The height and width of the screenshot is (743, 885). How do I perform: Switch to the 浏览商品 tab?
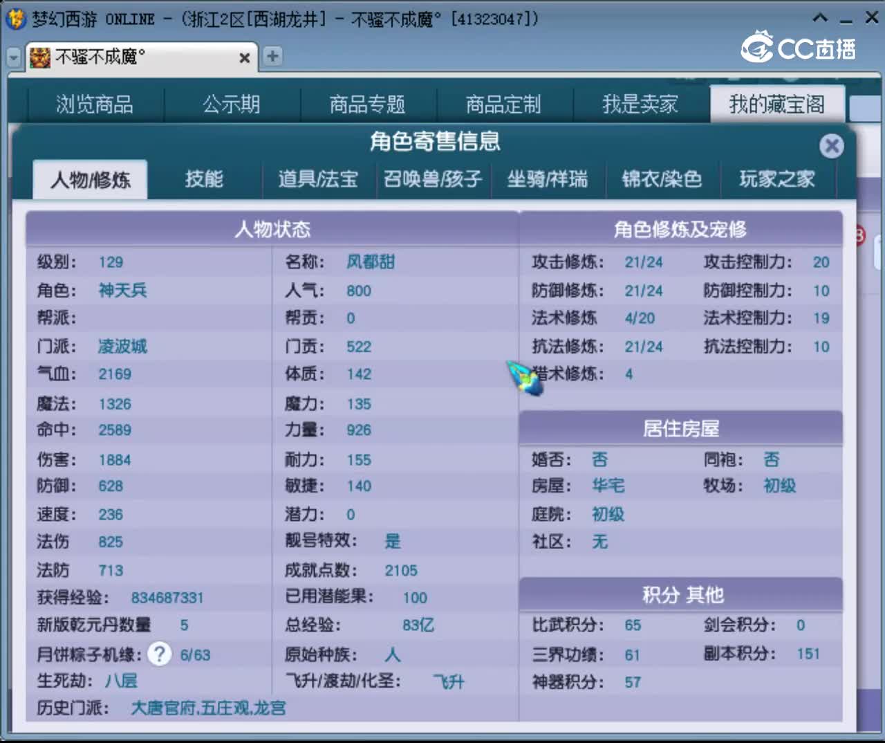click(95, 104)
